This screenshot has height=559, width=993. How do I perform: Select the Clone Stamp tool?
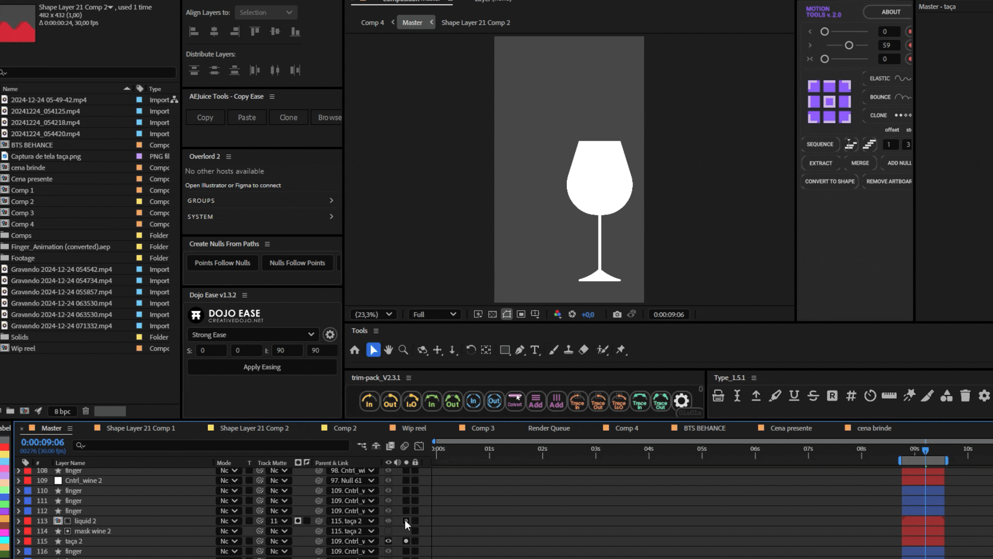pos(568,350)
